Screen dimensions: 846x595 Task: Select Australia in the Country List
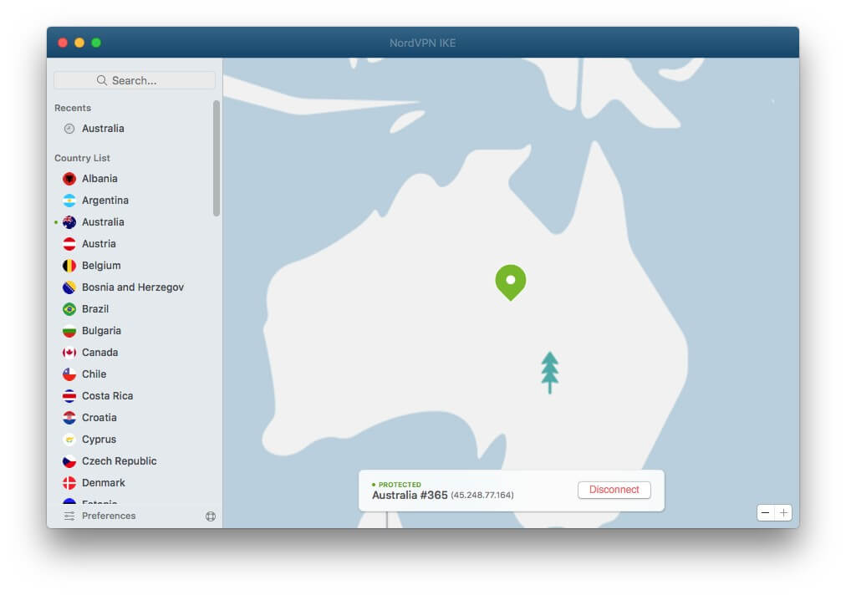point(103,222)
